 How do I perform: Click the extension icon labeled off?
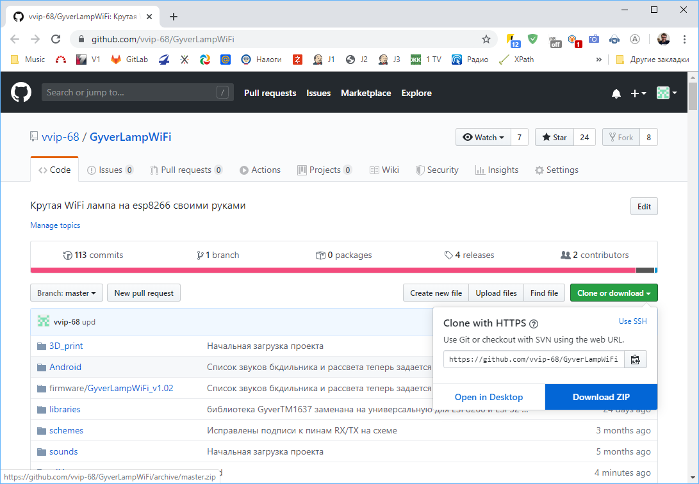(x=555, y=41)
